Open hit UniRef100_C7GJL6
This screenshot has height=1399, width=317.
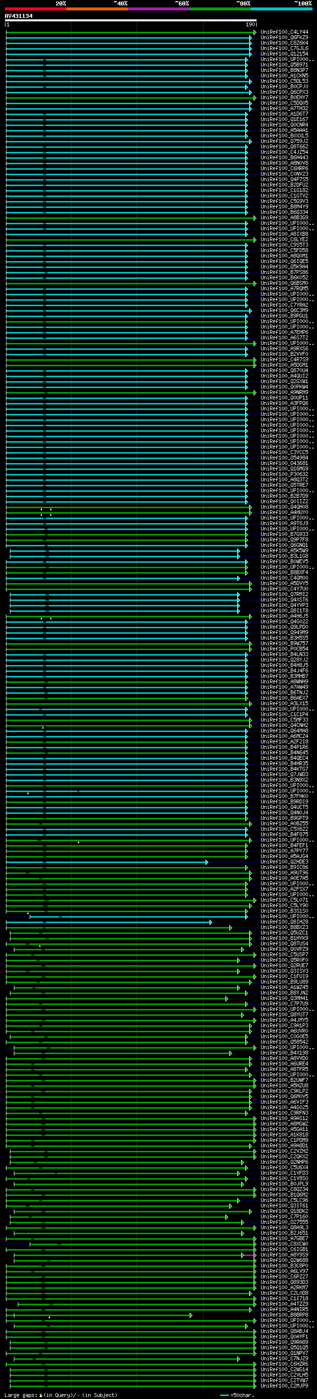coord(284,48)
